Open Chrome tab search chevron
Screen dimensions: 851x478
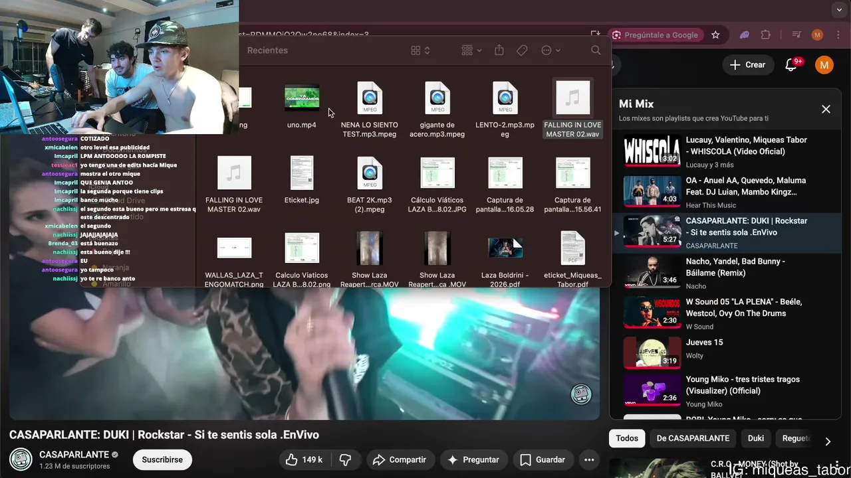coord(838,10)
